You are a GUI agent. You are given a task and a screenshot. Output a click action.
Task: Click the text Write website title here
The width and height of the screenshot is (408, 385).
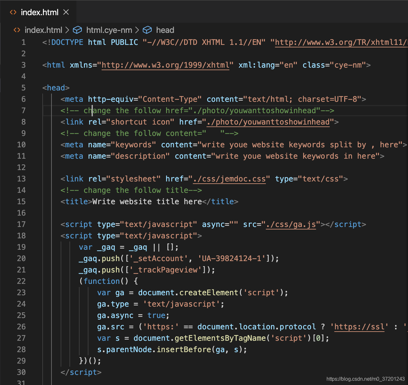(x=147, y=202)
